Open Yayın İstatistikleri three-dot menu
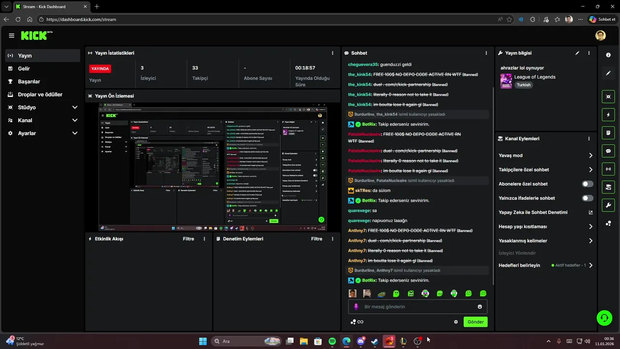This screenshot has height=349, width=620. pyautogui.click(x=332, y=53)
